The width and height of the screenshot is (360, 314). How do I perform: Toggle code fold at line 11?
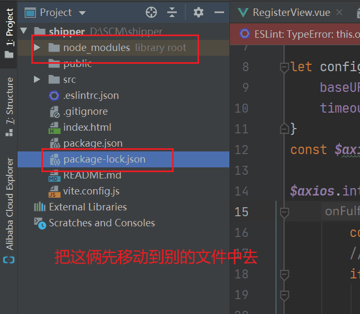284,129
